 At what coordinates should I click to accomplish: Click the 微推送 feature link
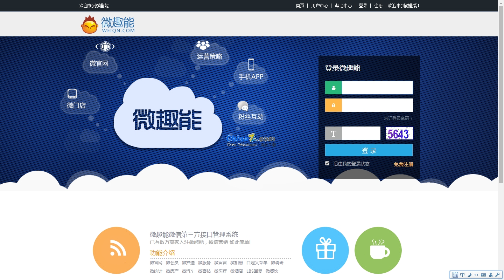(x=188, y=263)
